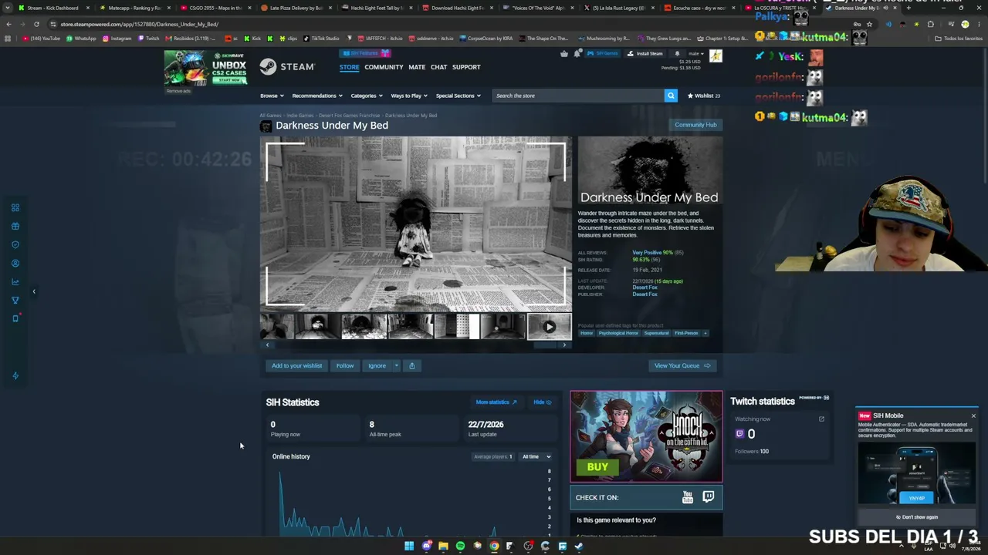This screenshot has height=555, width=988.
Task: Reload the page with the browser refresh button
Action: click(36, 24)
